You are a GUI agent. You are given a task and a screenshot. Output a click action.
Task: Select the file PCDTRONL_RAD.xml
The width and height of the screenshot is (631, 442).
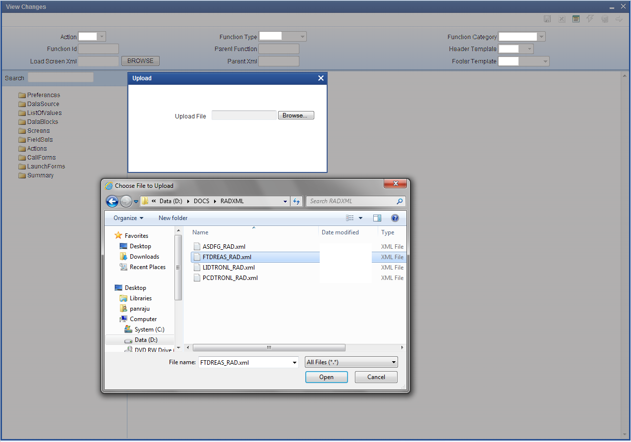coord(230,277)
